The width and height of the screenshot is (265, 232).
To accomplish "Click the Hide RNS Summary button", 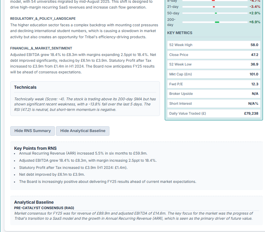I will click(x=32, y=131).
